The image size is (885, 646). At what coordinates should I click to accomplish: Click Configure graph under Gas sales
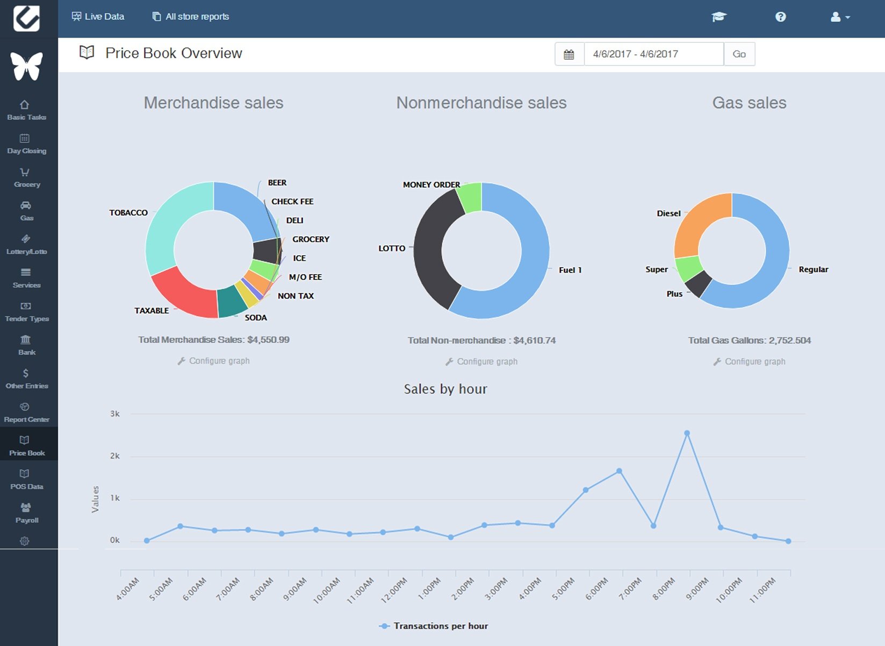(x=750, y=362)
